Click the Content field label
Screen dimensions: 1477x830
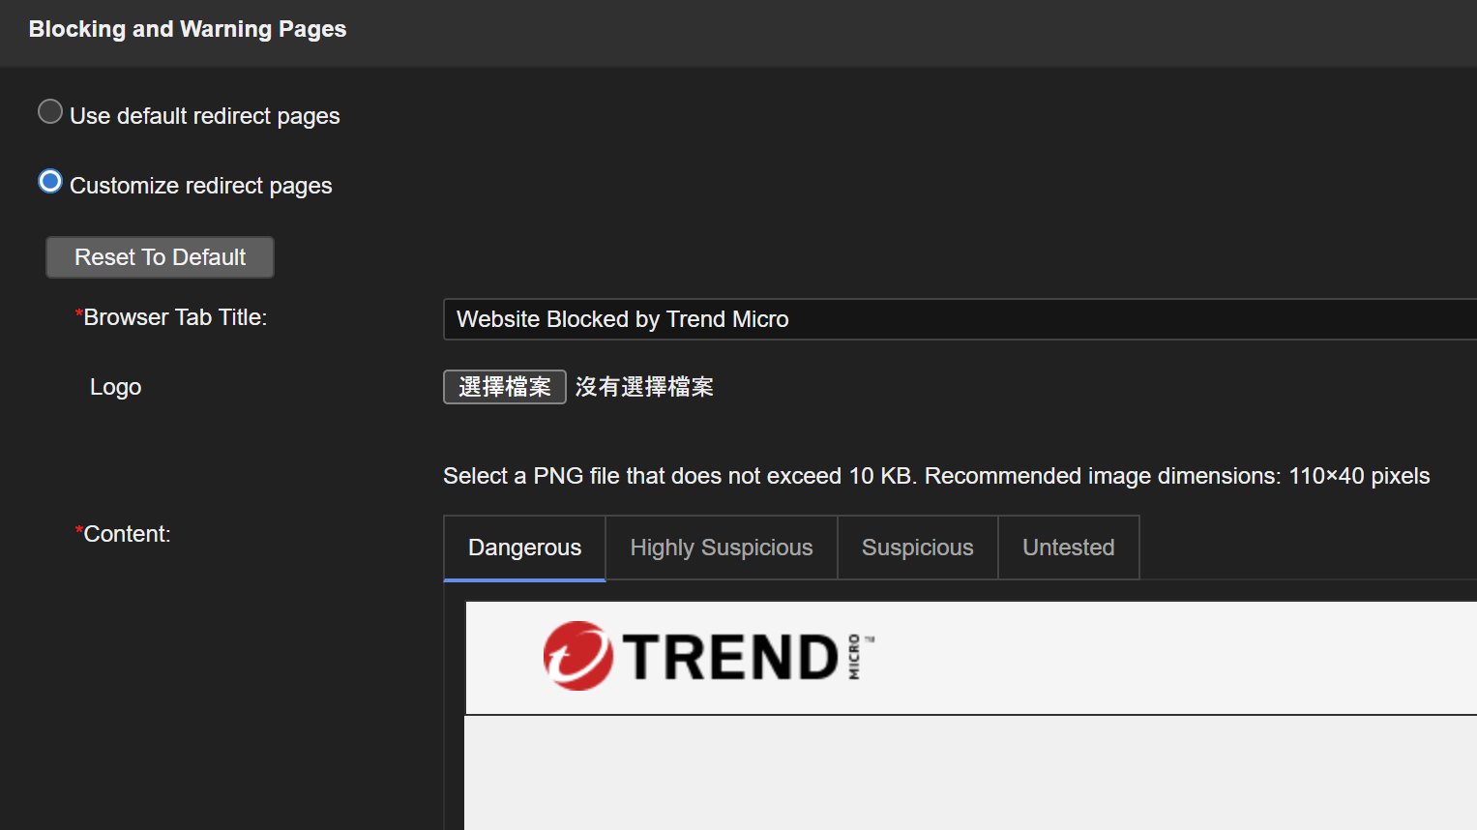tap(127, 534)
